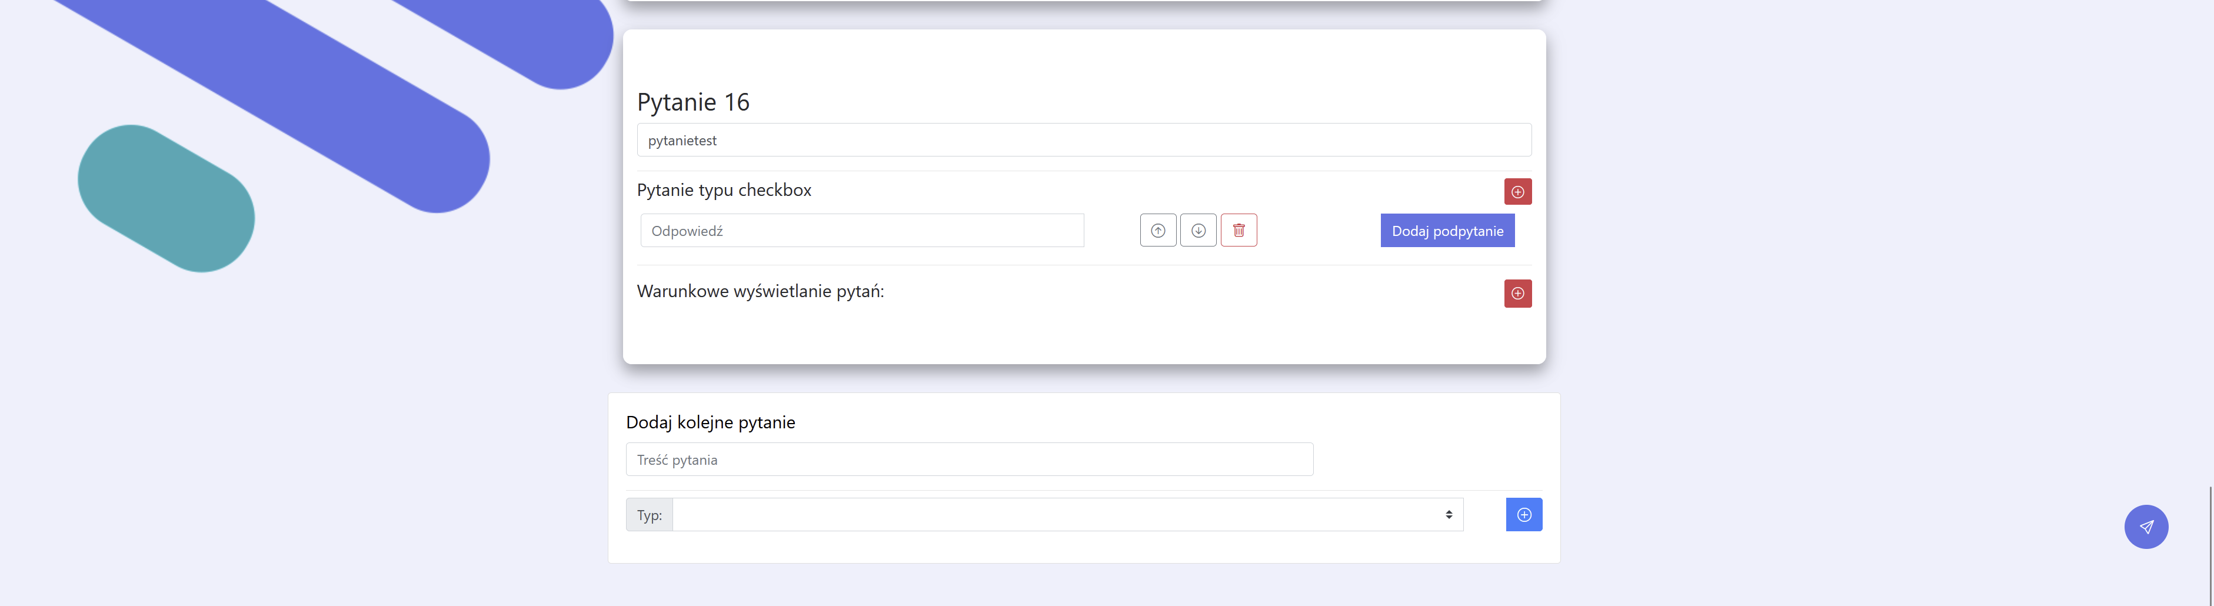
Task: Move the answer down with arrow icon
Action: tap(1197, 231)
